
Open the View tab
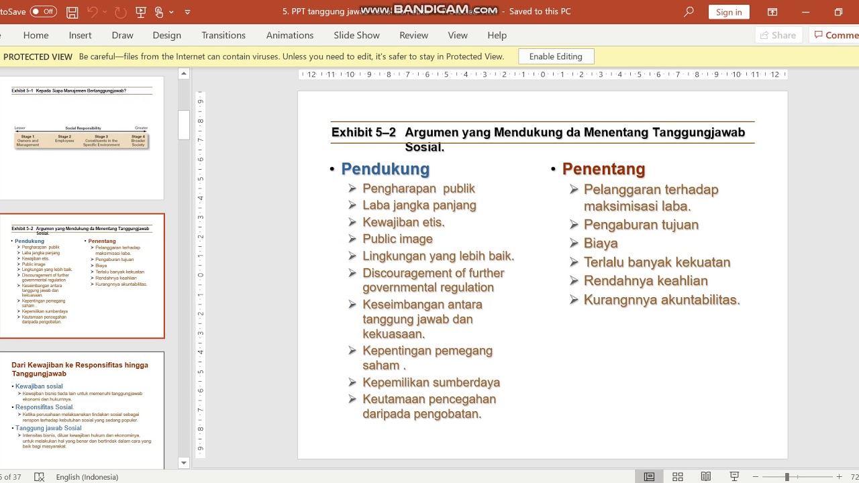458,35
